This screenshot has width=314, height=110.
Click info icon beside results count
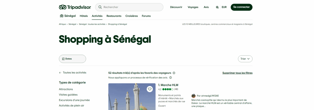(174, 73)
